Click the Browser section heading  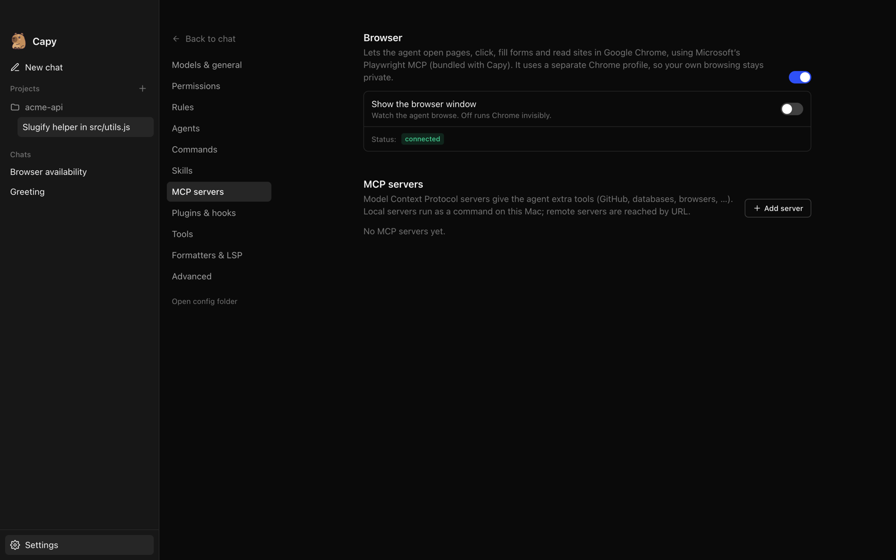[382, 38]
